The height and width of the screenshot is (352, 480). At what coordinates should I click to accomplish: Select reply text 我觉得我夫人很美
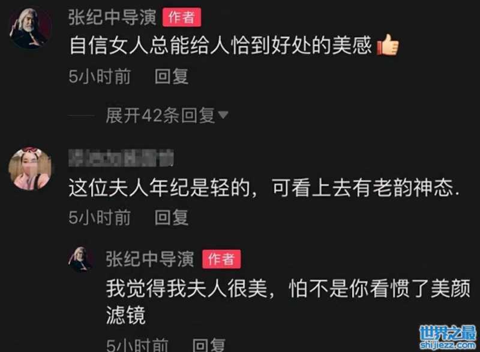coord(187,288)
